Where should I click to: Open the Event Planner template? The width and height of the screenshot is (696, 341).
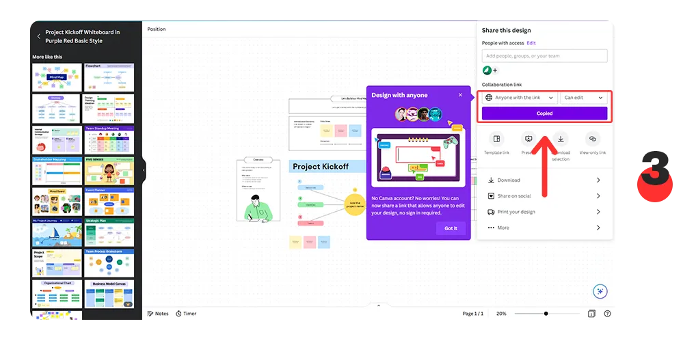pos(109,202)
